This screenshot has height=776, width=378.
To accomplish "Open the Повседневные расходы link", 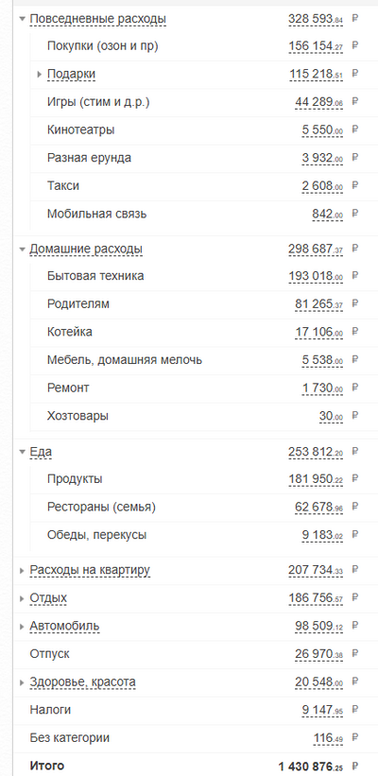I will click(x=98, y=19).
